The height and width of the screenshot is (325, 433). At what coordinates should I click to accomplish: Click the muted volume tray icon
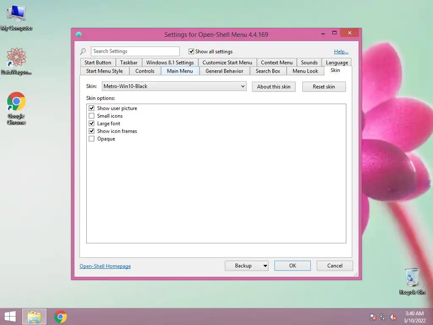click(393, 317)
